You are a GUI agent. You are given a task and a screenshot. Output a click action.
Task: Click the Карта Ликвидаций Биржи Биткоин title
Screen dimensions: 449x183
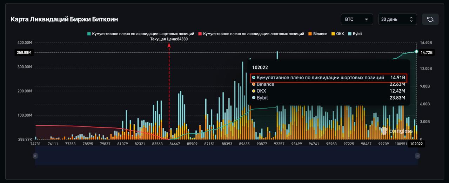coord(64,19)
